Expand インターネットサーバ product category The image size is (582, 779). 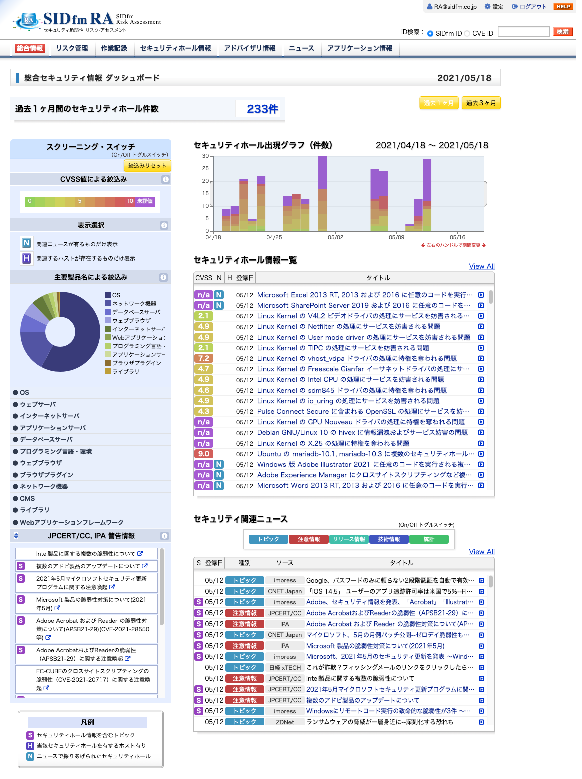pos(91,416)
